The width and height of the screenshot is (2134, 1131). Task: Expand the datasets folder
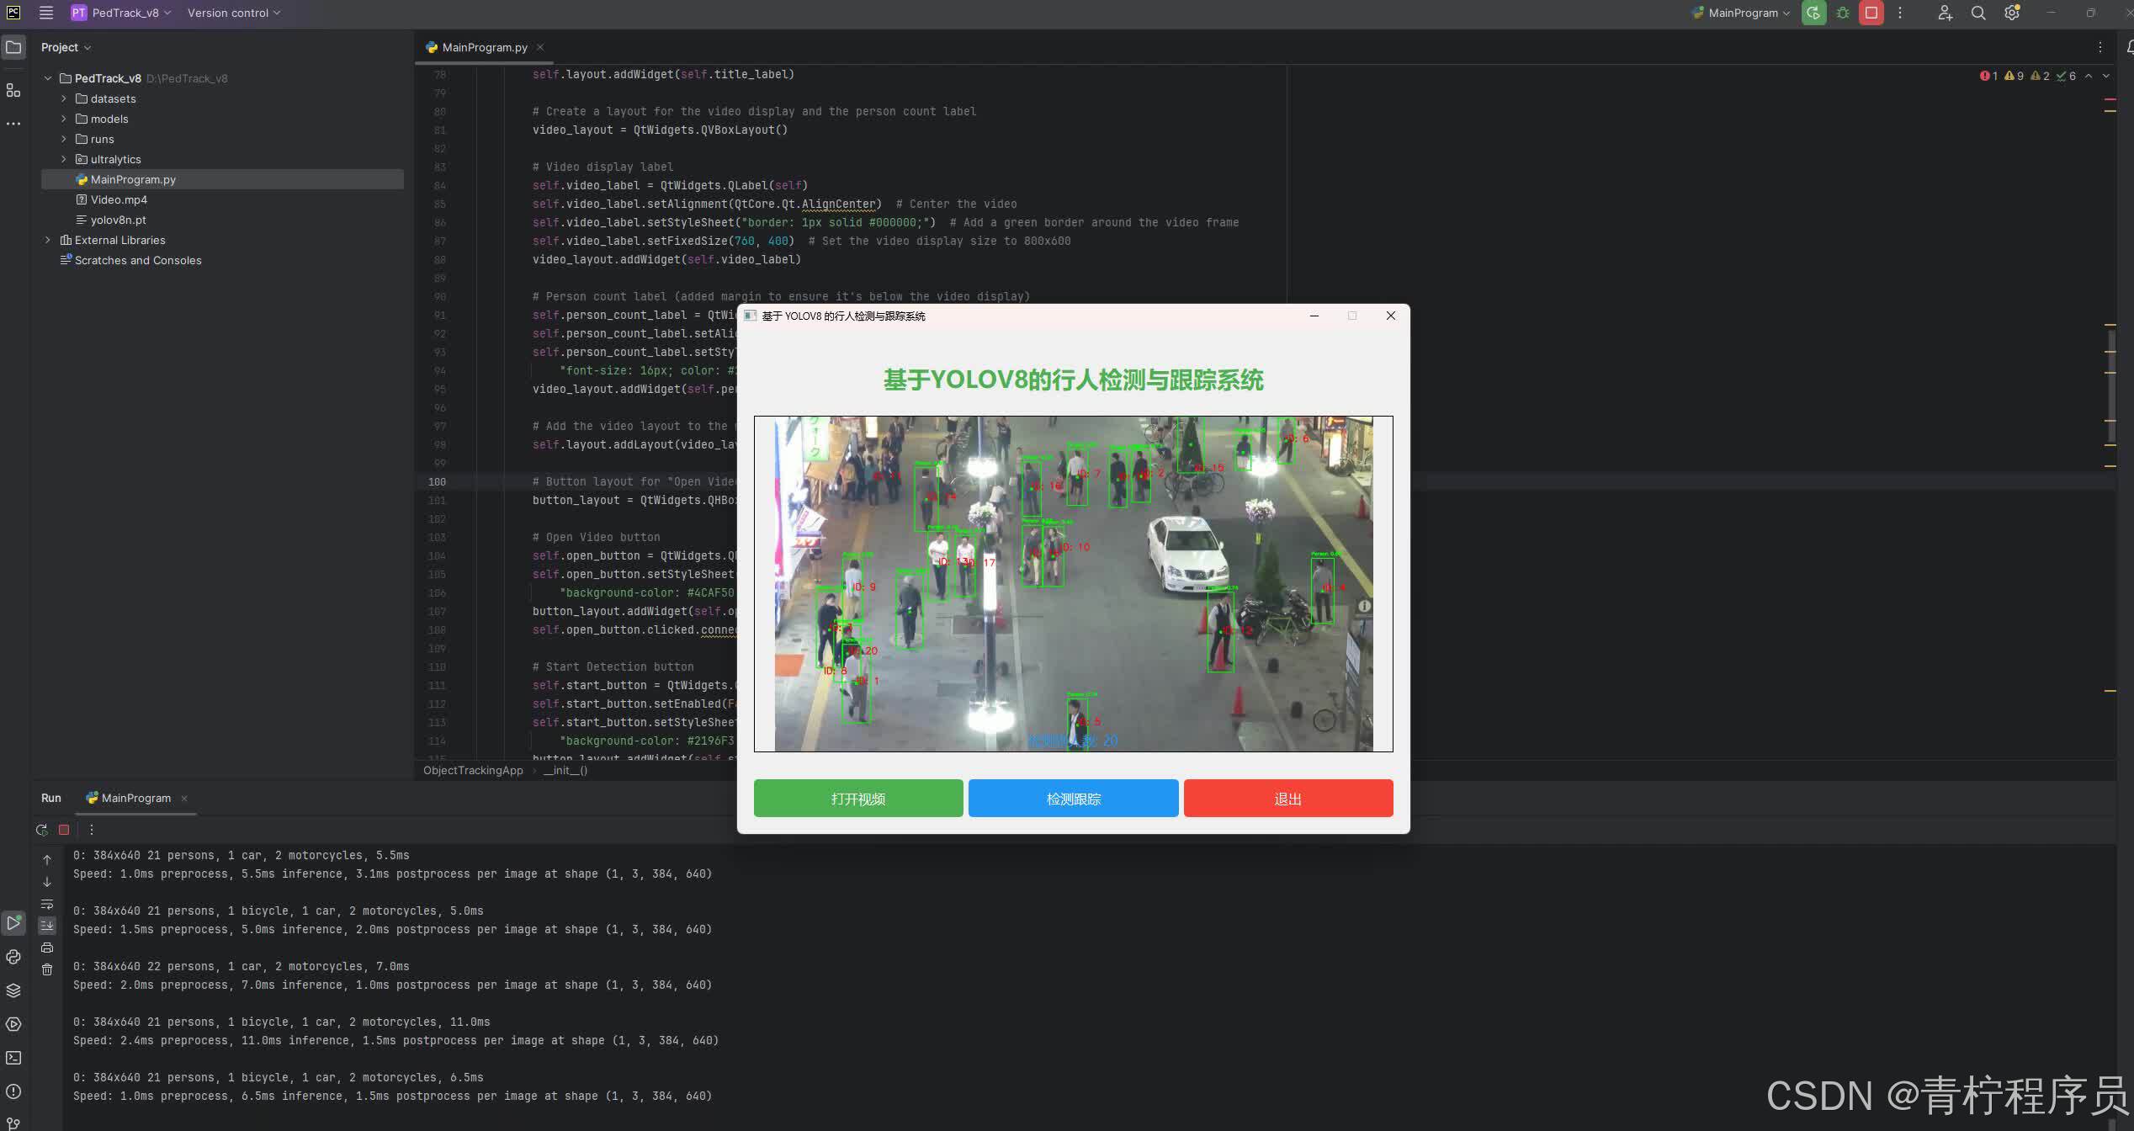coord(64,98)
